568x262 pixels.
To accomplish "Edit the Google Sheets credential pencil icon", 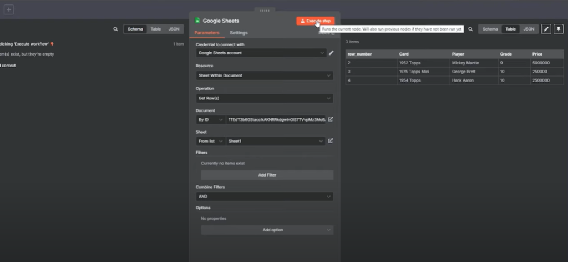I will tap(331, 53).
